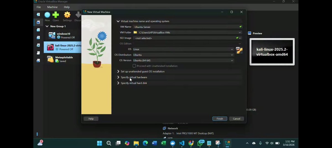
Task: Open the Windows Start menu
Action: click(100, 143)
